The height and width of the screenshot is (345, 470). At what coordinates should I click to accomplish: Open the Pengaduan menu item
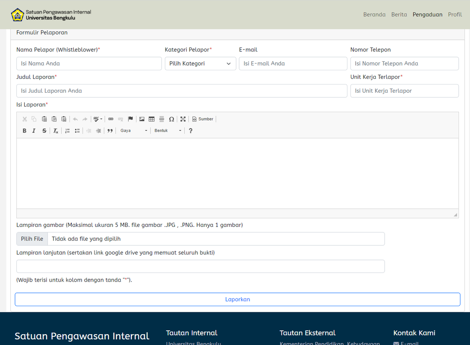point(427,14)
